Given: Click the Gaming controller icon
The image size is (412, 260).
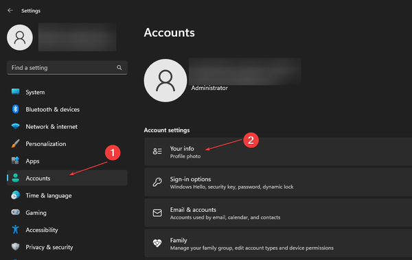Looking at the screenshot, I should [16, 212].
